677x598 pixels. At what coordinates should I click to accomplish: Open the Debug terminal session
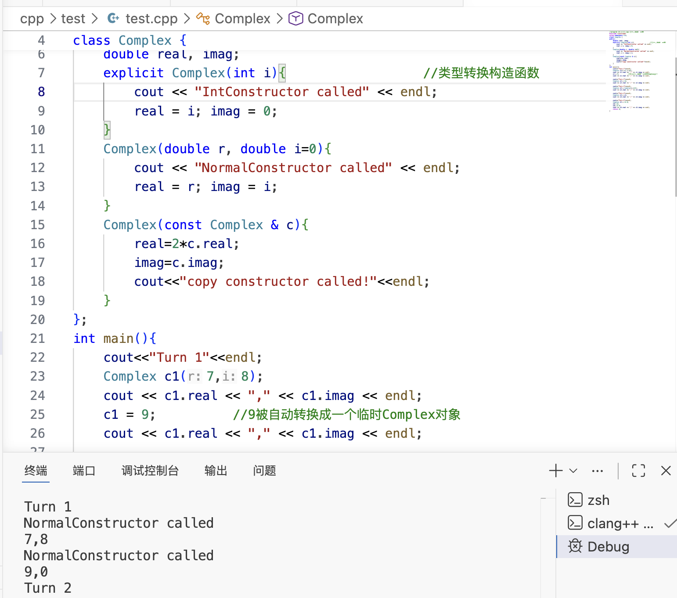tap(608, 546)
